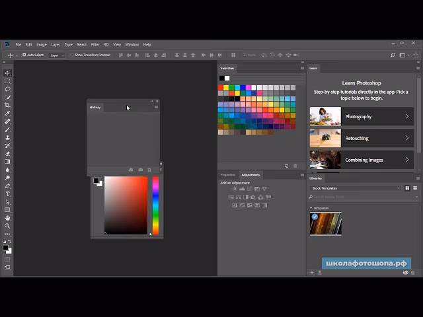Select the Eyedropper tool
423x317 pixels.
pyautogui.click(x=7, y=114)
